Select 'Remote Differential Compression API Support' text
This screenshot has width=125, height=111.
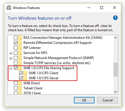click(58, 43)
